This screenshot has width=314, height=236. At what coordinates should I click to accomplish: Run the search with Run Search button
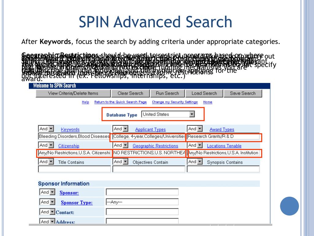[x=167, y=93]
